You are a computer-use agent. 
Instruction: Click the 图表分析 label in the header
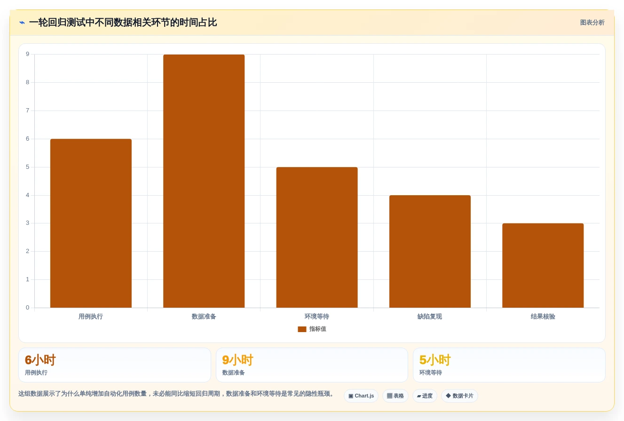(592, 23)
